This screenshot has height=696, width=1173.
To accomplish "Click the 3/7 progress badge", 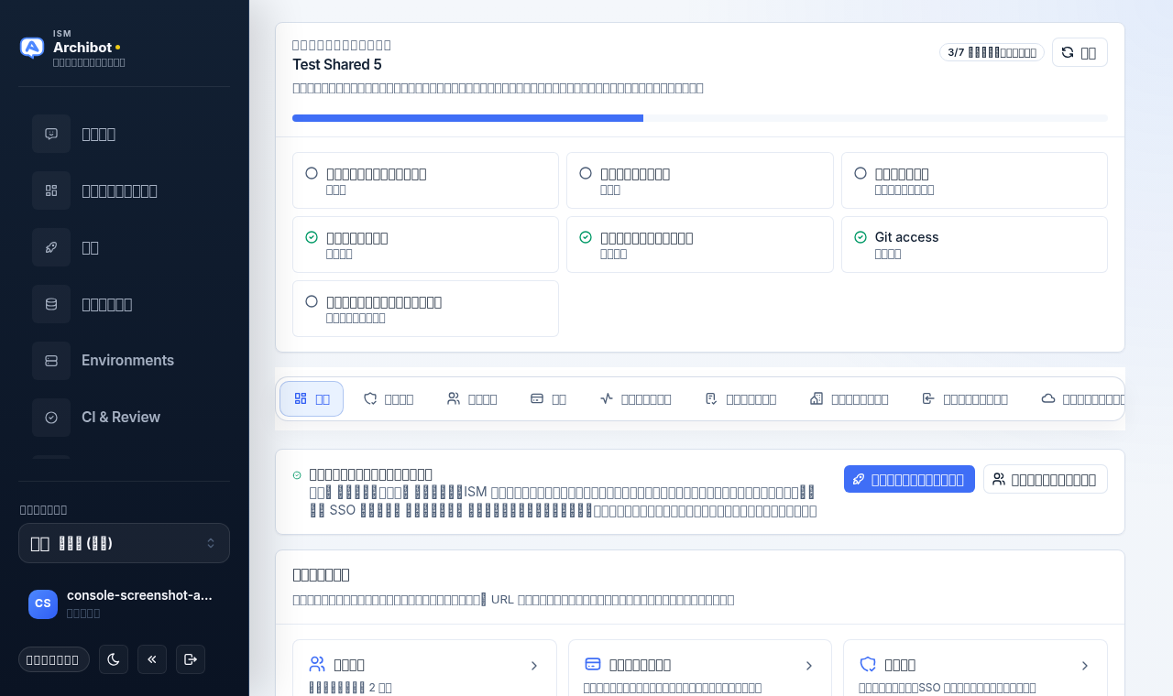I will 992,52.
